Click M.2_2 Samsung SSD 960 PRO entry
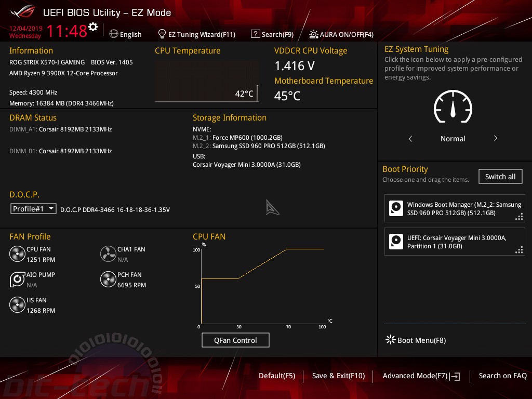 pos(259,146)
